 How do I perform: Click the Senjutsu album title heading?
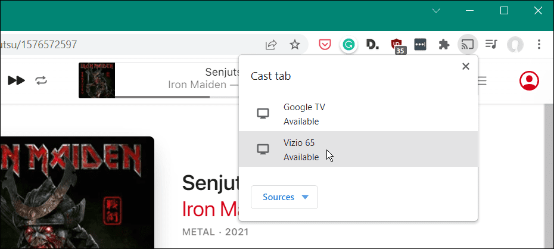(210, 183)
